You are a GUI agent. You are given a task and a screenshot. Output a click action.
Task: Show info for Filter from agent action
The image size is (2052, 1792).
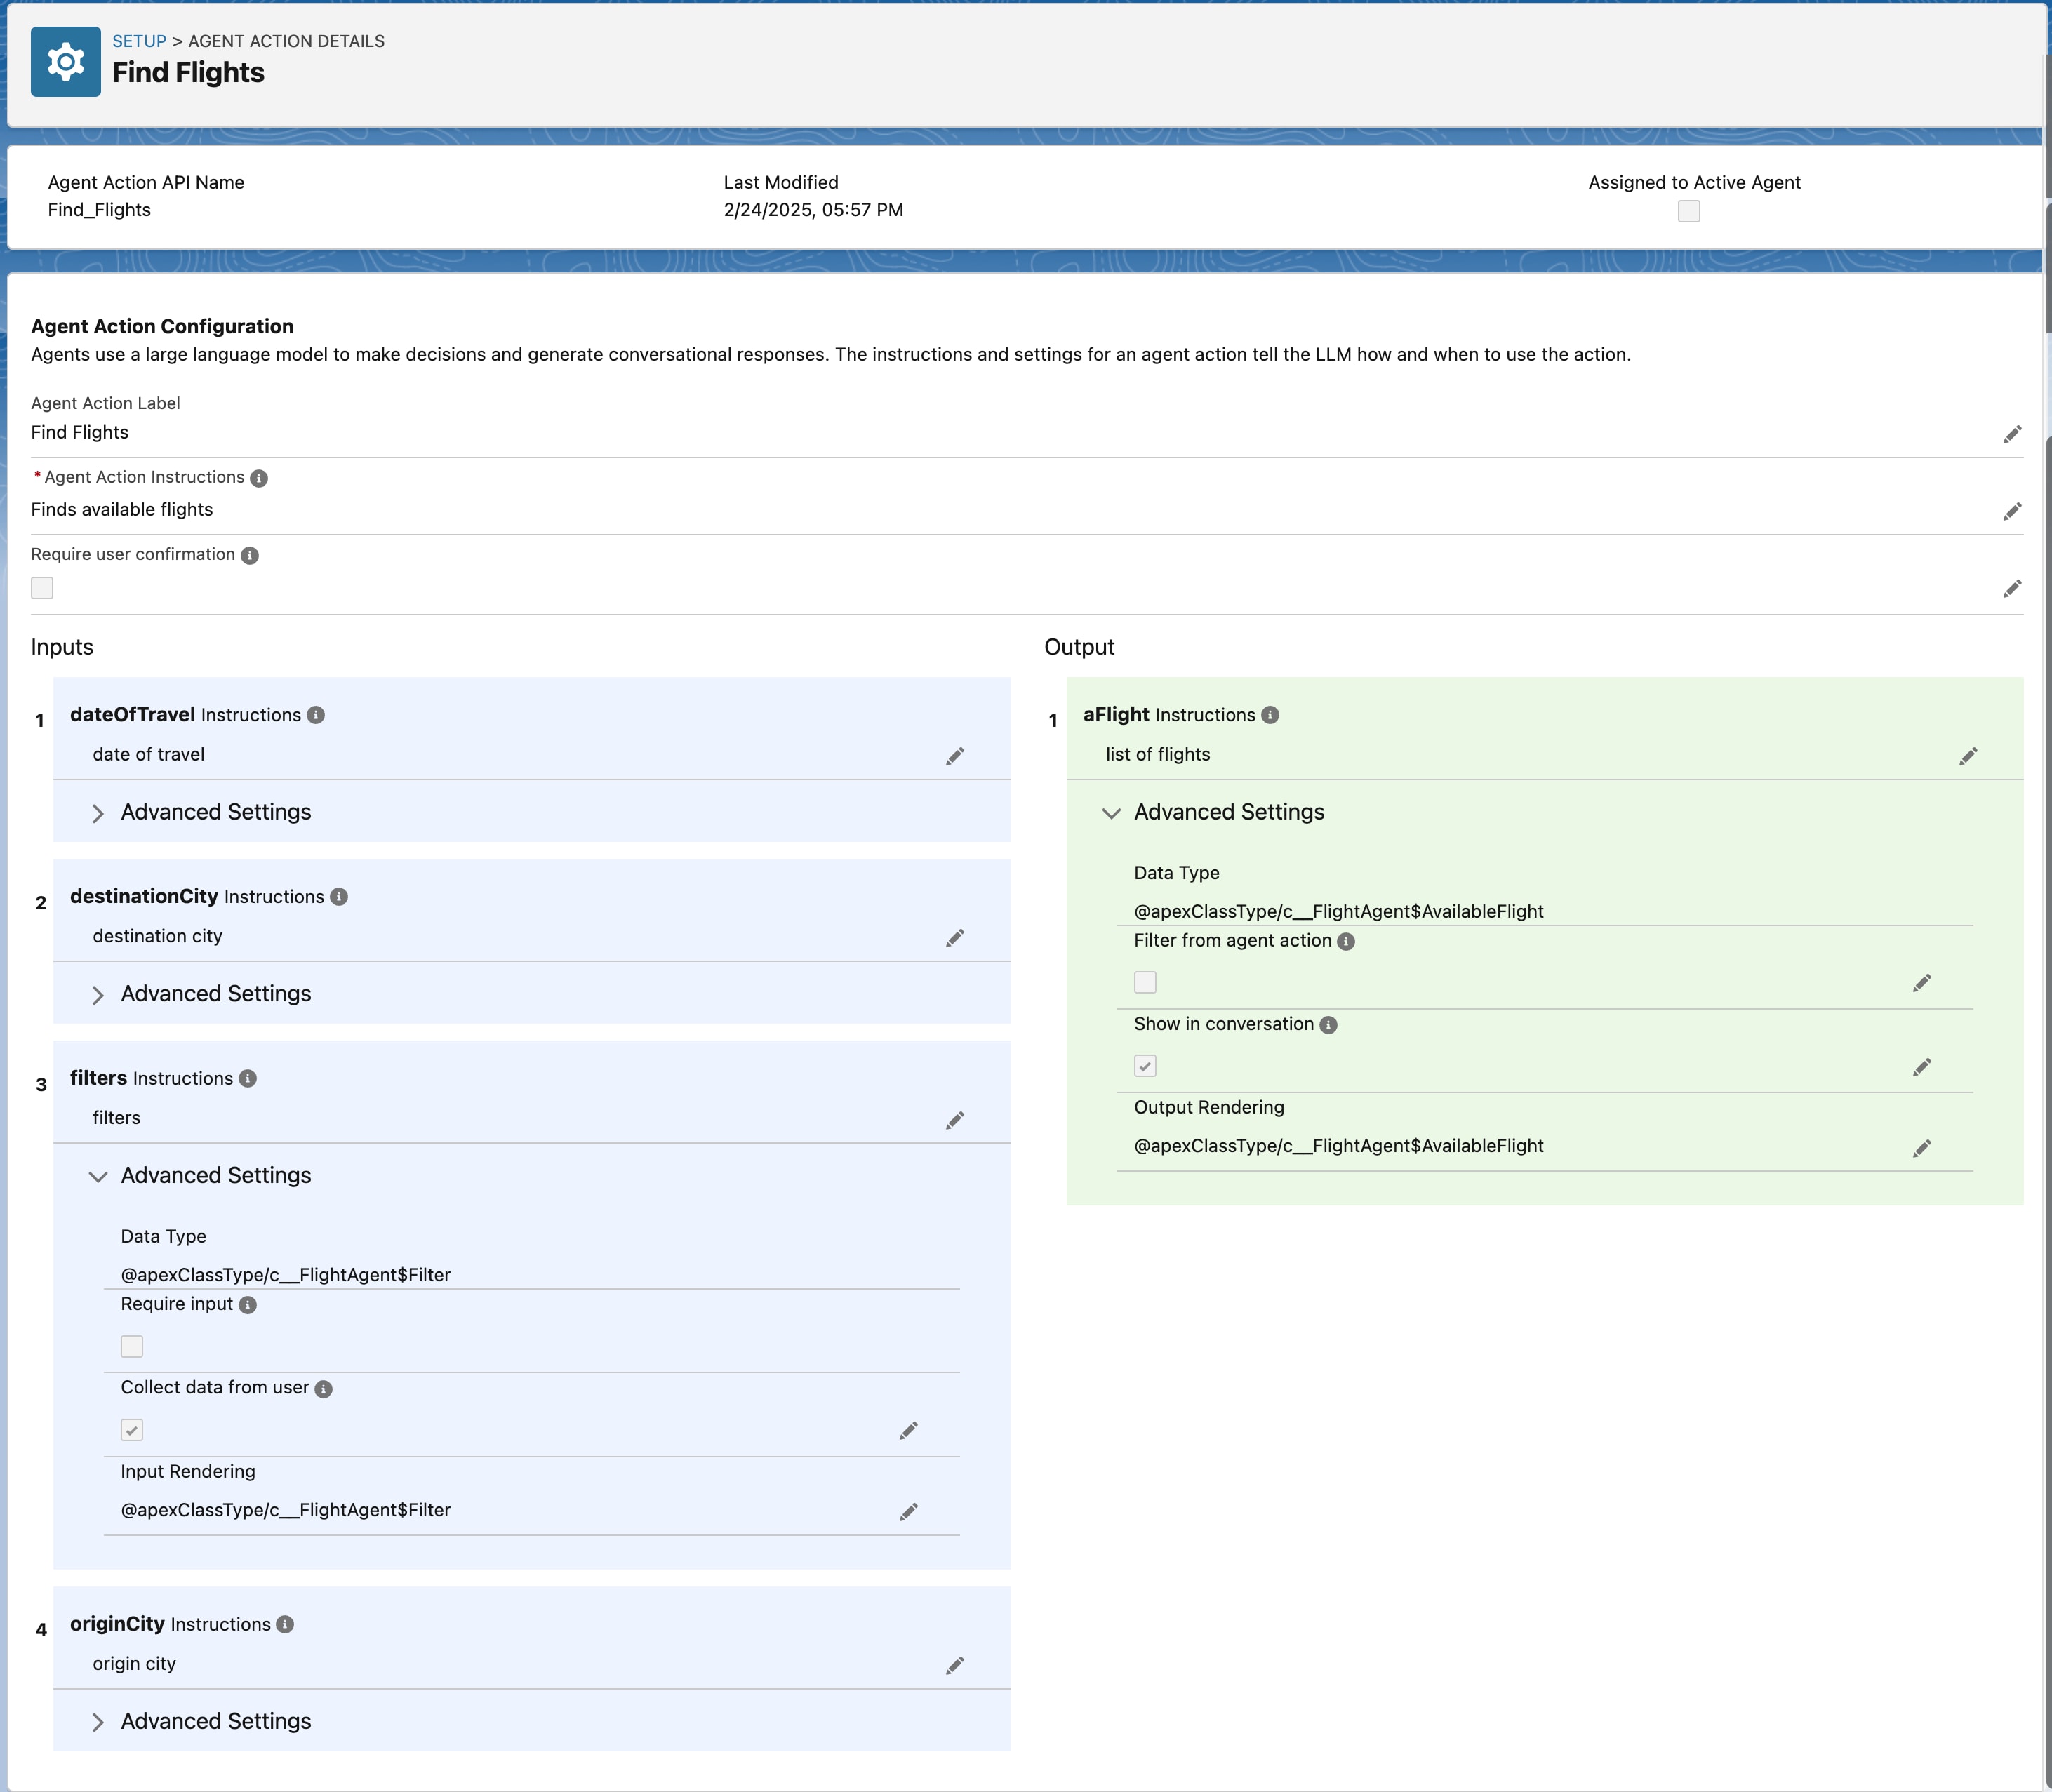1346,941
